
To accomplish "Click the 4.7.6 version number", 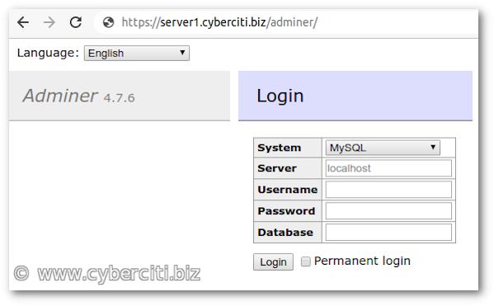I will click(119, 98).
